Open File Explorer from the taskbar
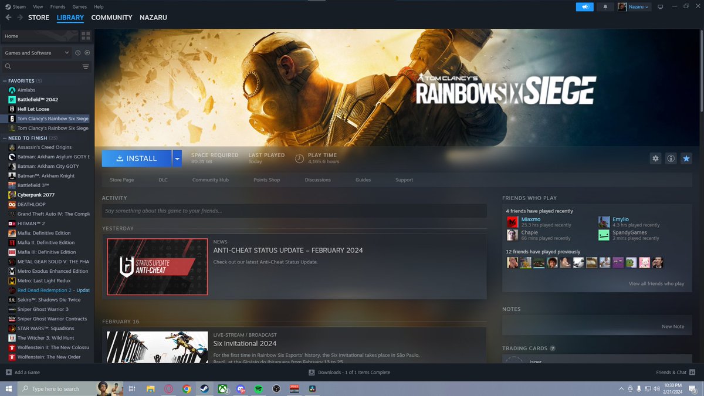The image size is (704, 396). tap(151, 389)
